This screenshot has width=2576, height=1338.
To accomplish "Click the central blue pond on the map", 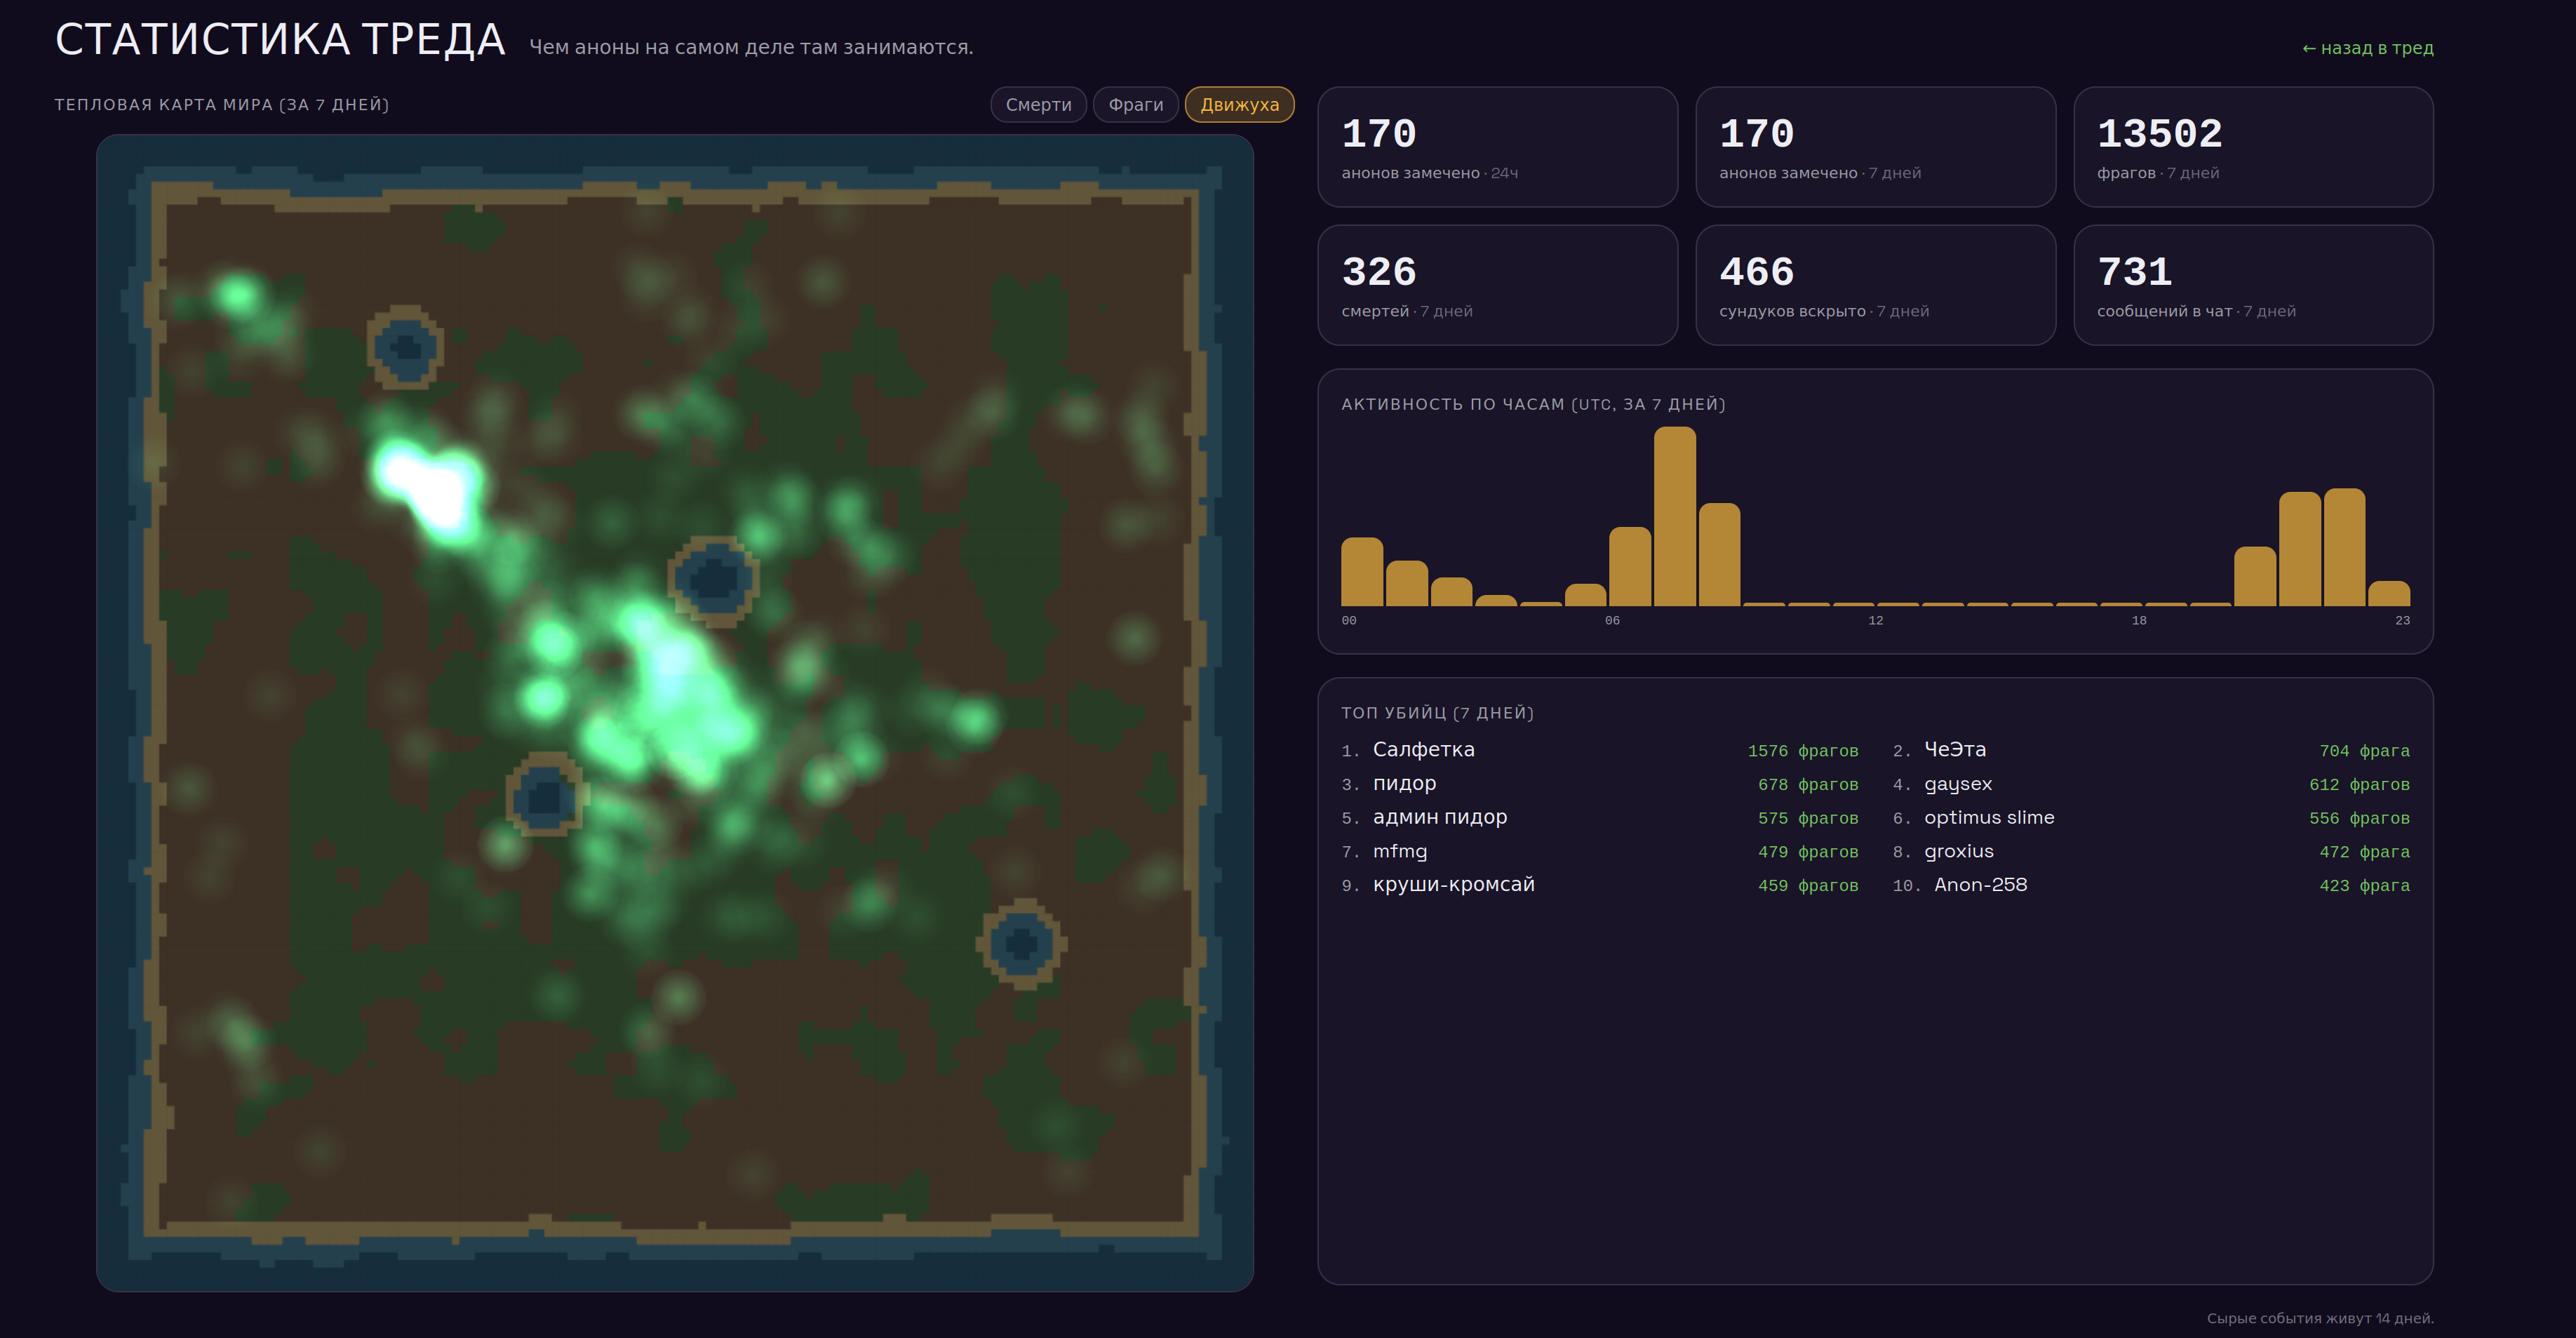I will (x=714, y=579).
